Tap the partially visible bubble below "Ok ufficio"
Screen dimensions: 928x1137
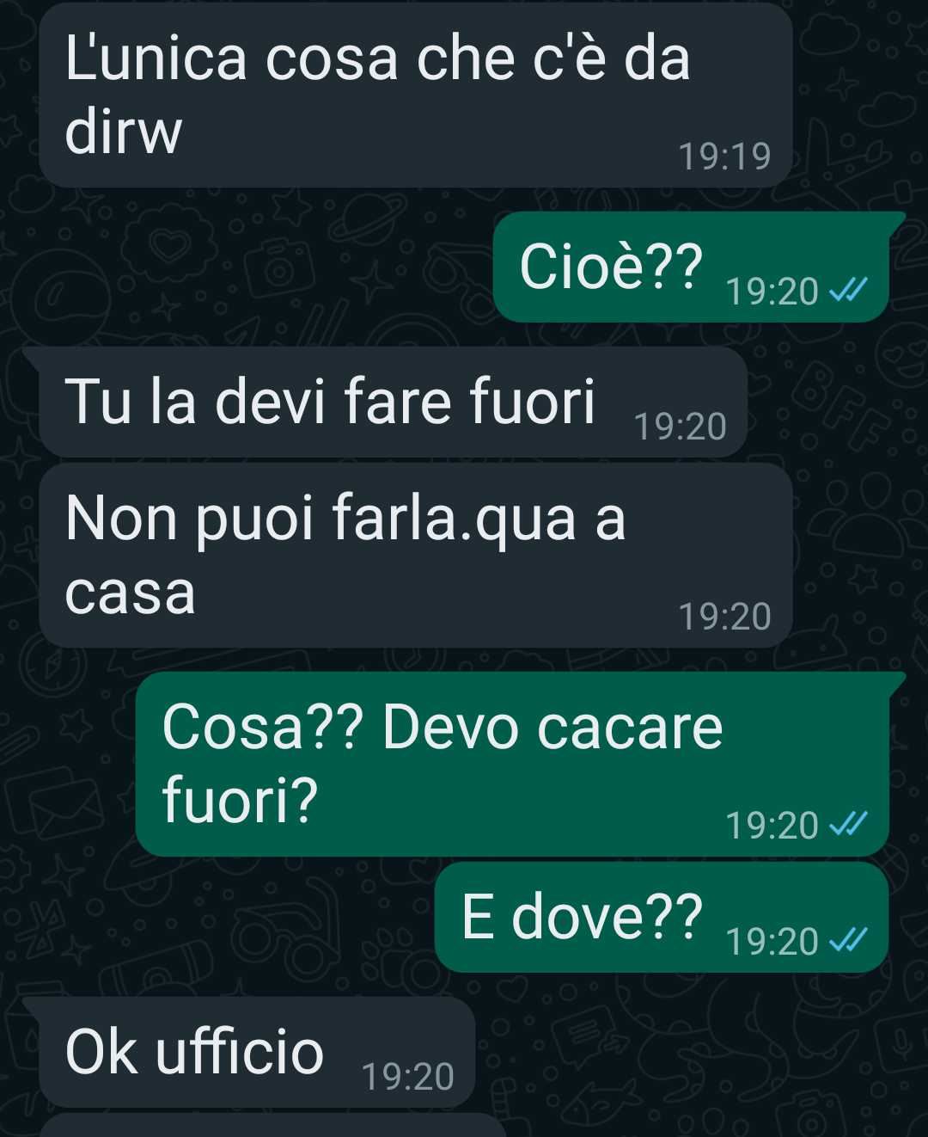tap(273, 1125)
